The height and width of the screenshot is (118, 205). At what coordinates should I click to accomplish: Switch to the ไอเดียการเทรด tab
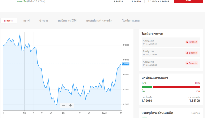coord(131,21)
